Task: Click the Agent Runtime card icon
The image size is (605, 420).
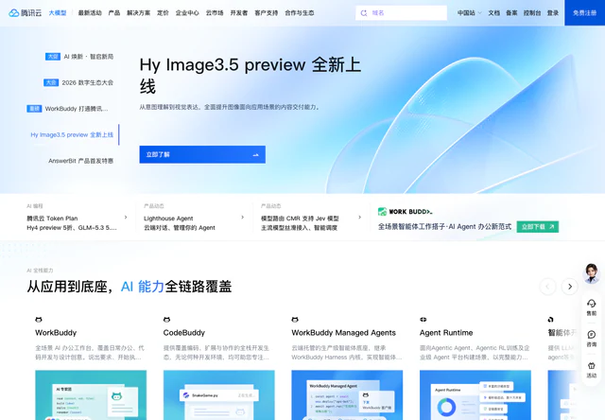Action: click(x=423, y=320)
